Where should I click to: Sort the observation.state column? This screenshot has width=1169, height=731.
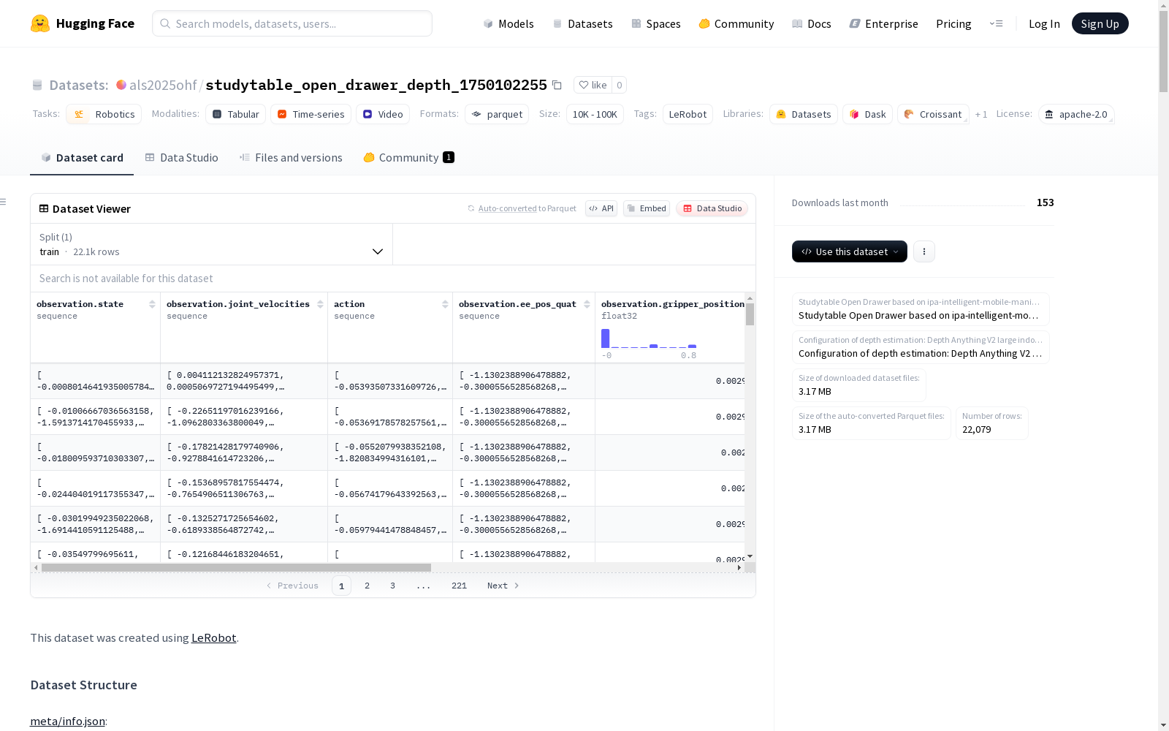[152, 304]
